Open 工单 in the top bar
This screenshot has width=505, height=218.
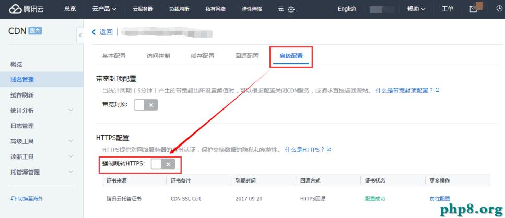[448, 9]
